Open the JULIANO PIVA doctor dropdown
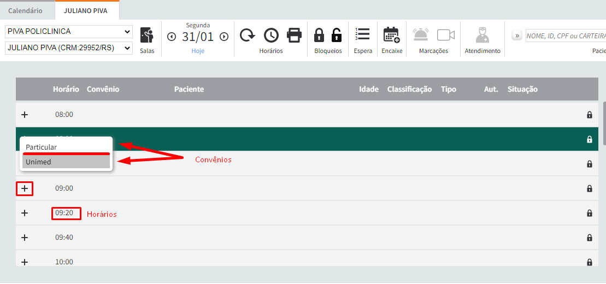Viewport: 606px width, 284px height. coord(68,48)
